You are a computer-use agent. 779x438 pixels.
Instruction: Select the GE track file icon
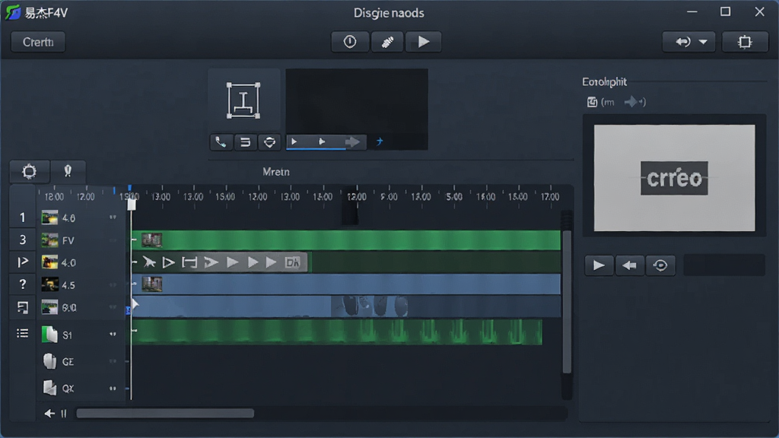coord(49,361)
